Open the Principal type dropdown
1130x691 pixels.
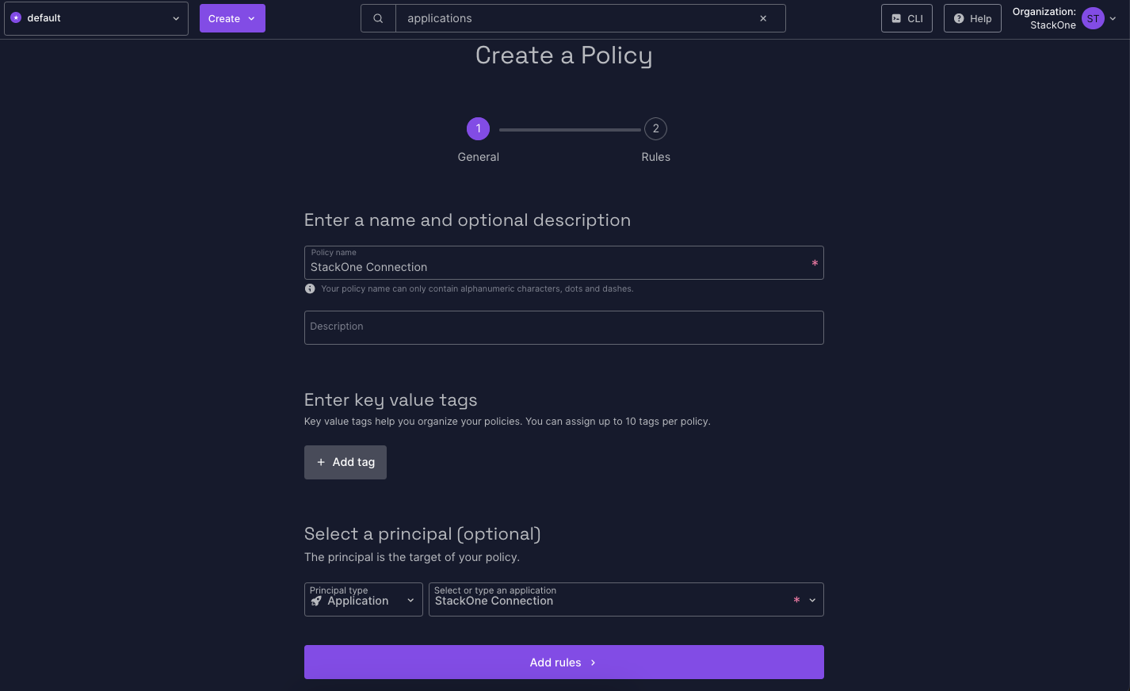(411, 601)
